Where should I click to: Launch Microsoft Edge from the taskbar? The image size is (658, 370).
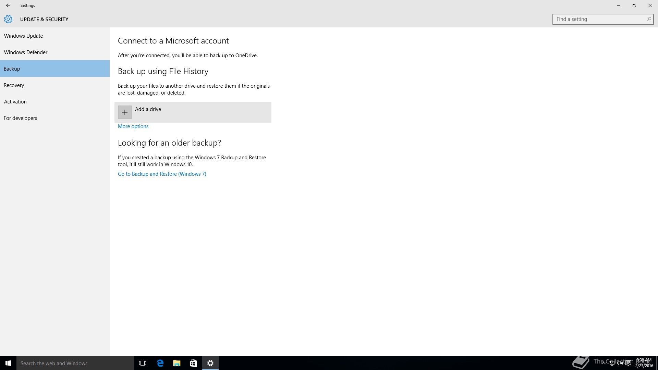point(160,363)
